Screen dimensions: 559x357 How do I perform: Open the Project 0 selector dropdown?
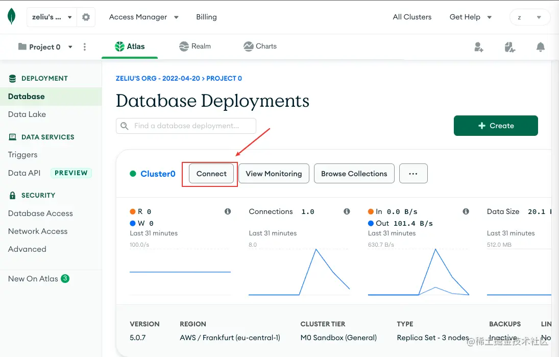(45, 46)
